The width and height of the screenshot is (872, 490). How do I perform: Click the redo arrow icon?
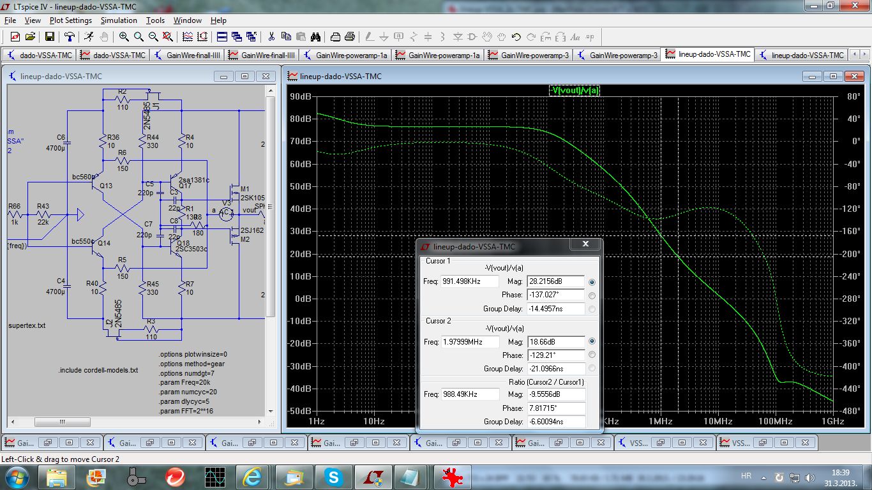pyautogui.click(x=531, y=37)
